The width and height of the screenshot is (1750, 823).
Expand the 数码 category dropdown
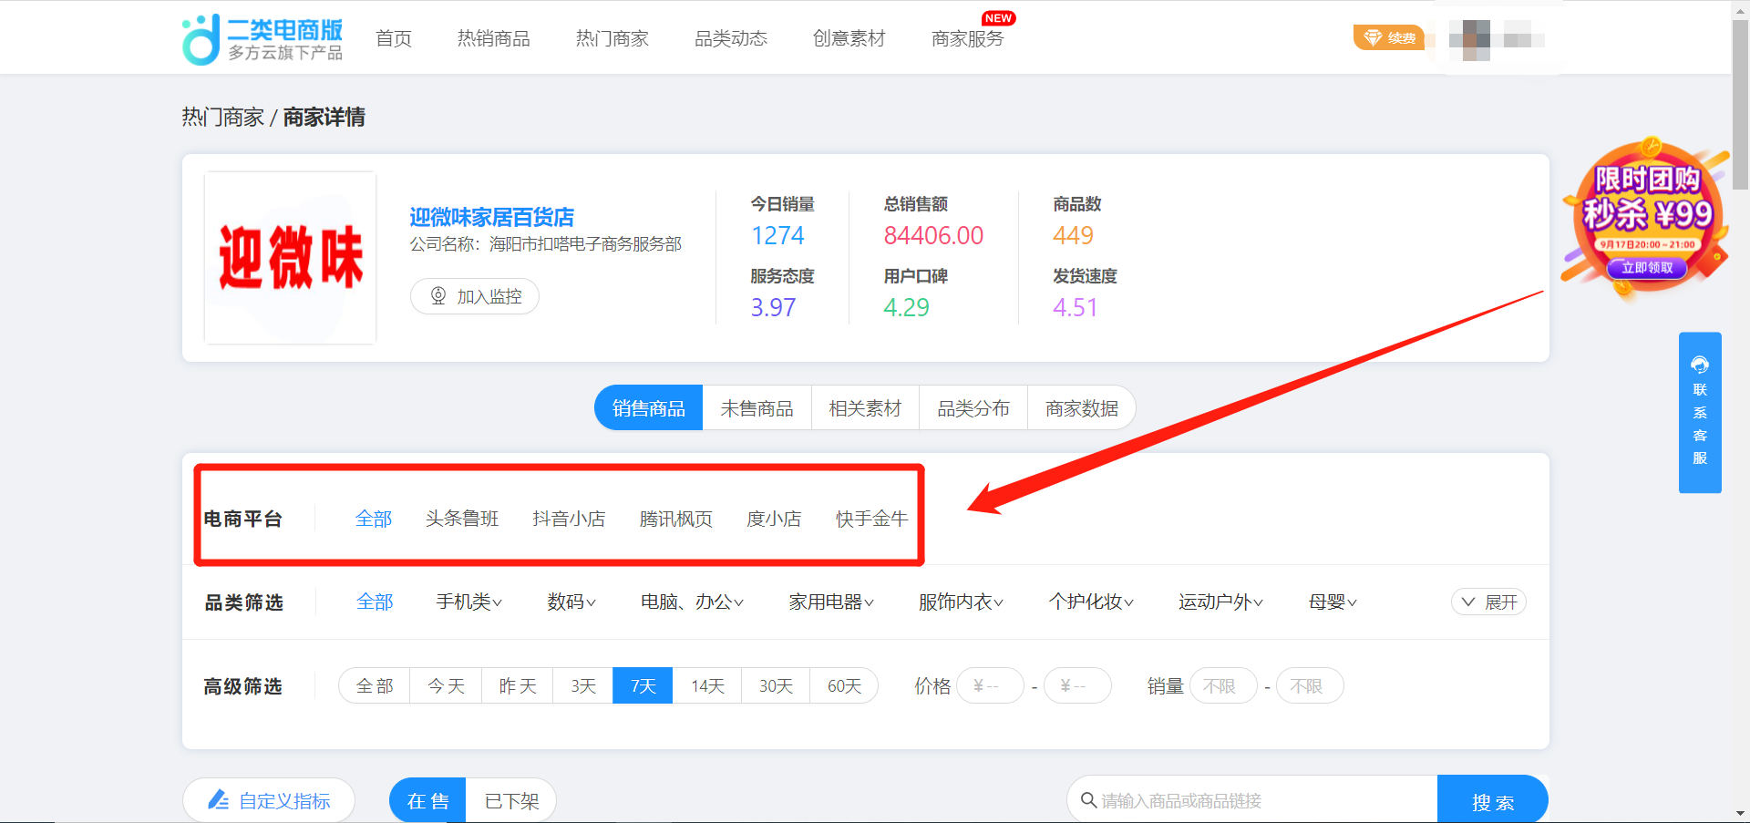coord(571,602)
